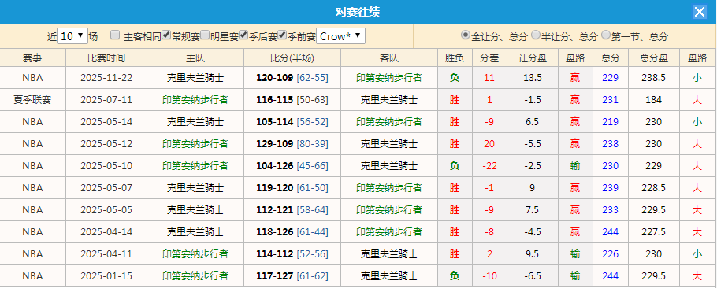This screenshot has height=288, width=717.
Task: Click the total score 229
Action: pyautogui.click(x=611, y=78)
